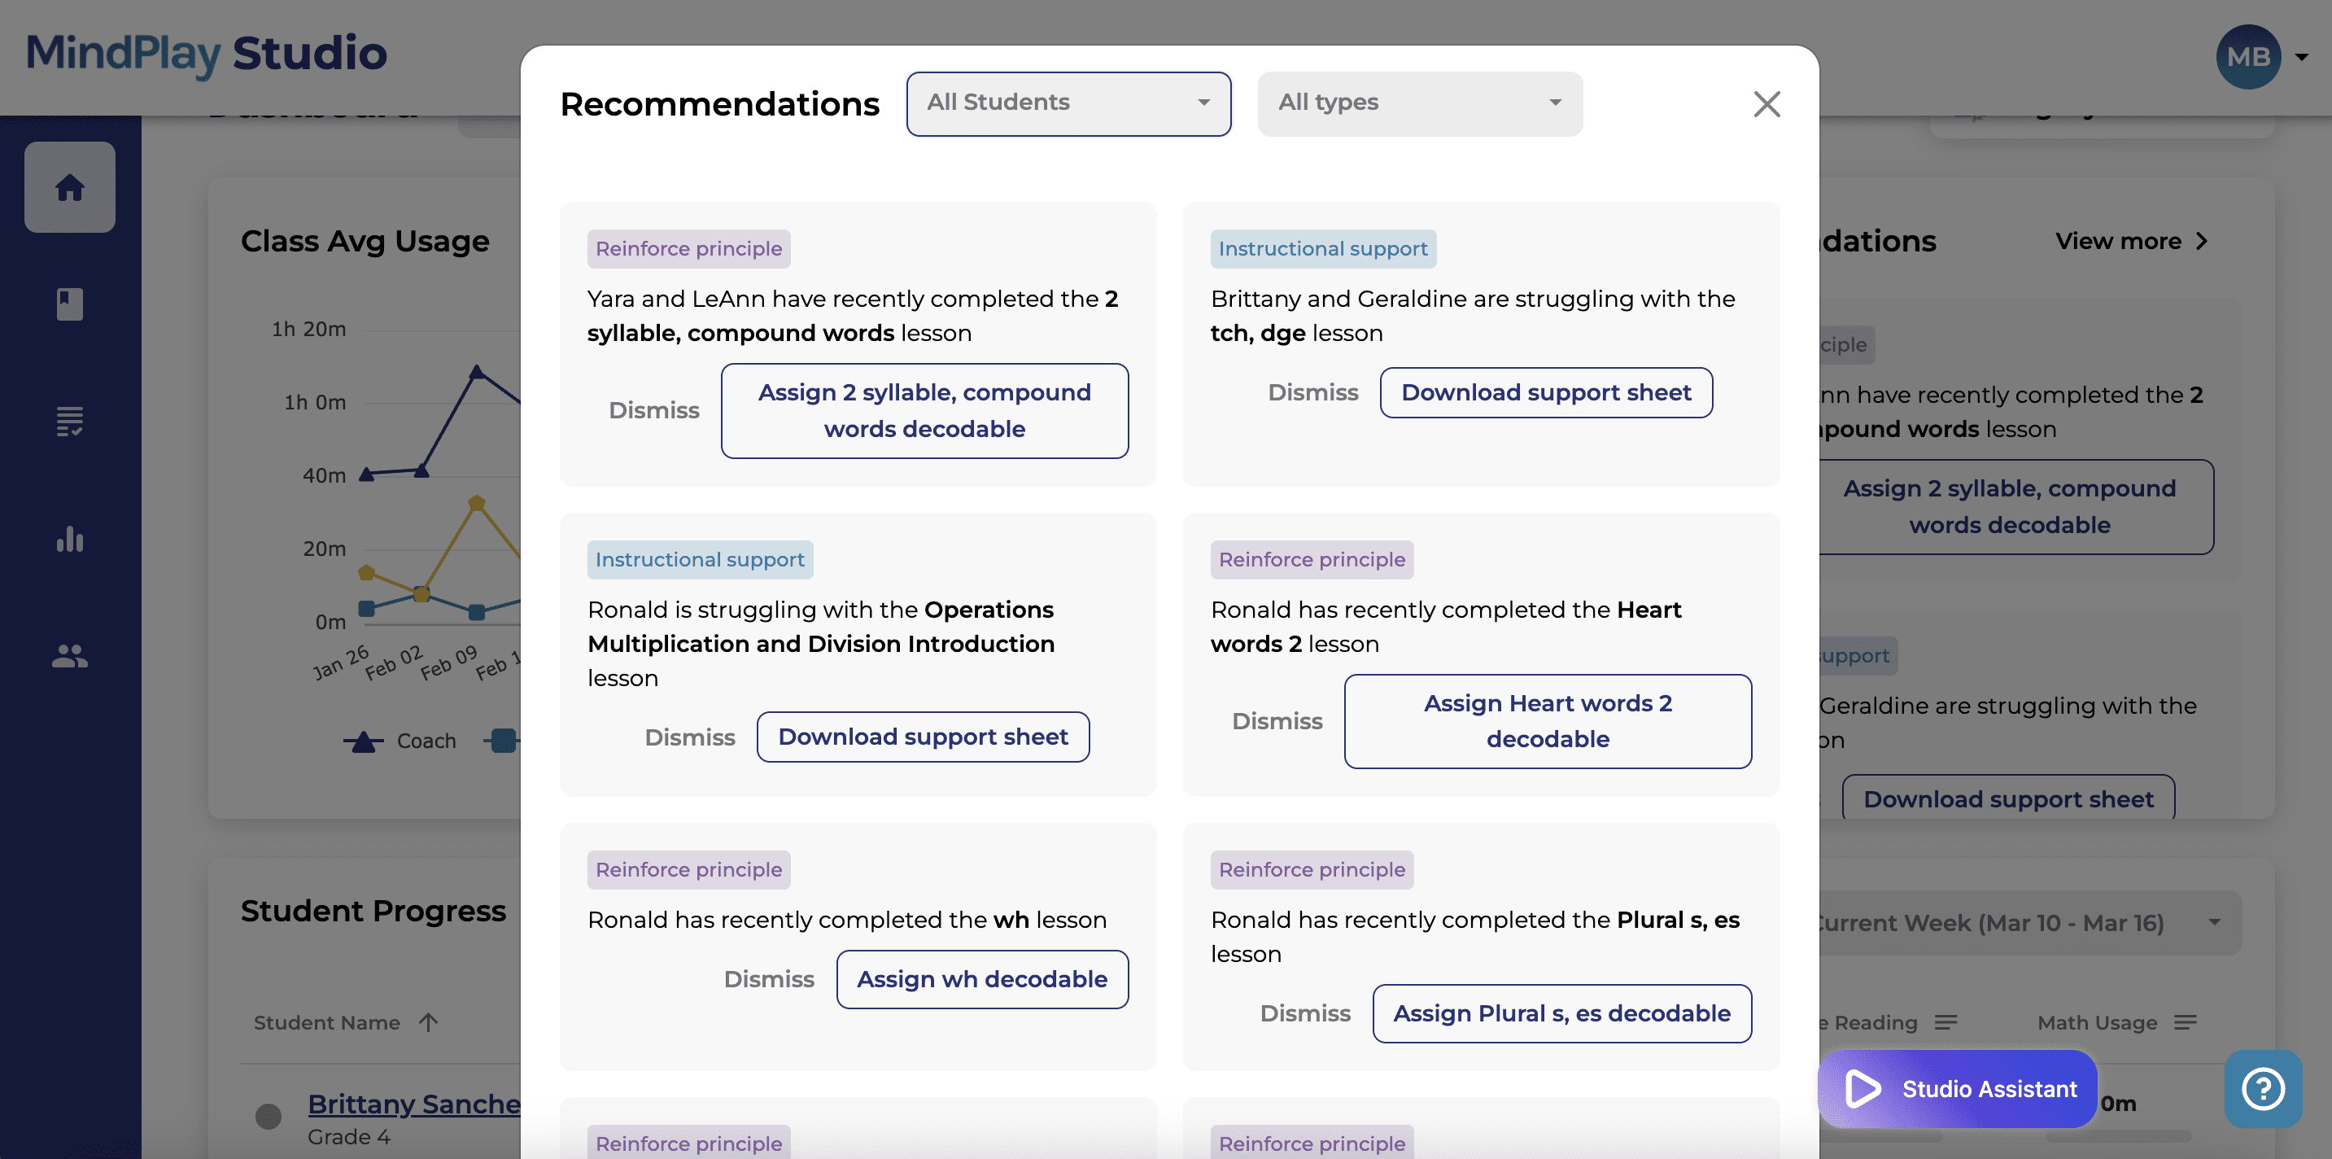Expand the account menu arrow beside MB
The image size is (2332, 1159).
point(2301,57)
